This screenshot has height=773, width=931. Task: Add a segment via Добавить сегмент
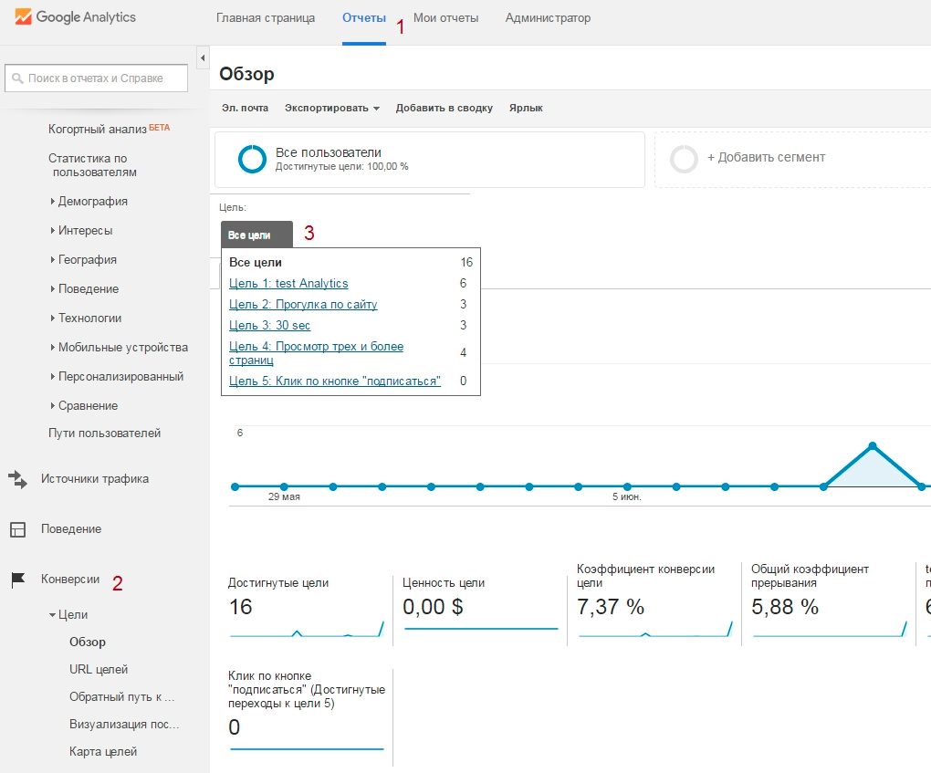pyautogui.click(x=765, y=158)
